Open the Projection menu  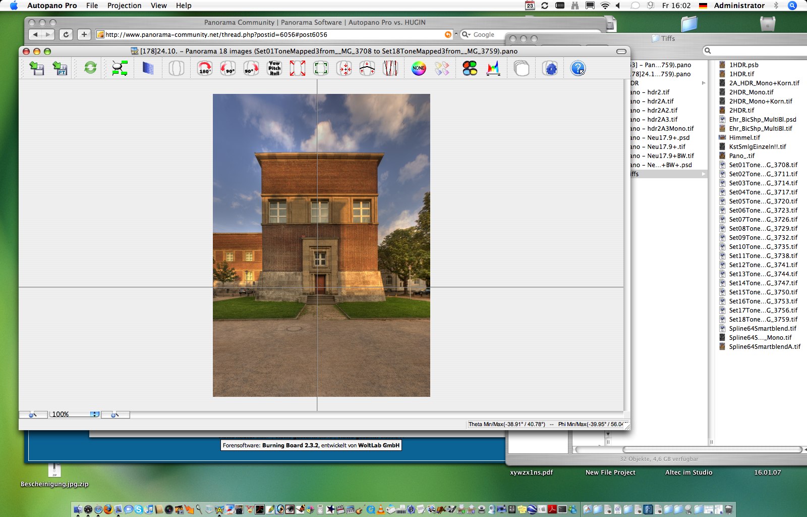pos(124,6)
